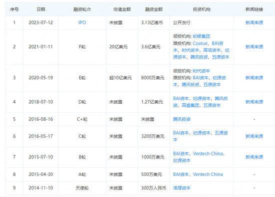Click the 序号 column header
This screenshot has width=275, height=197.
(14, 10)
